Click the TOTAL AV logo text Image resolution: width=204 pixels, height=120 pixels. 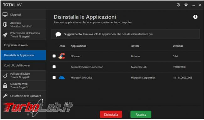coord(12,5)
